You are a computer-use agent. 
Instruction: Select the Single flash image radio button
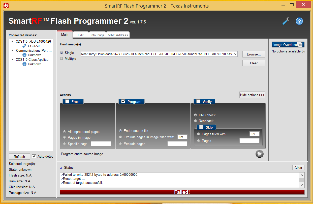(x=62, y=53)
